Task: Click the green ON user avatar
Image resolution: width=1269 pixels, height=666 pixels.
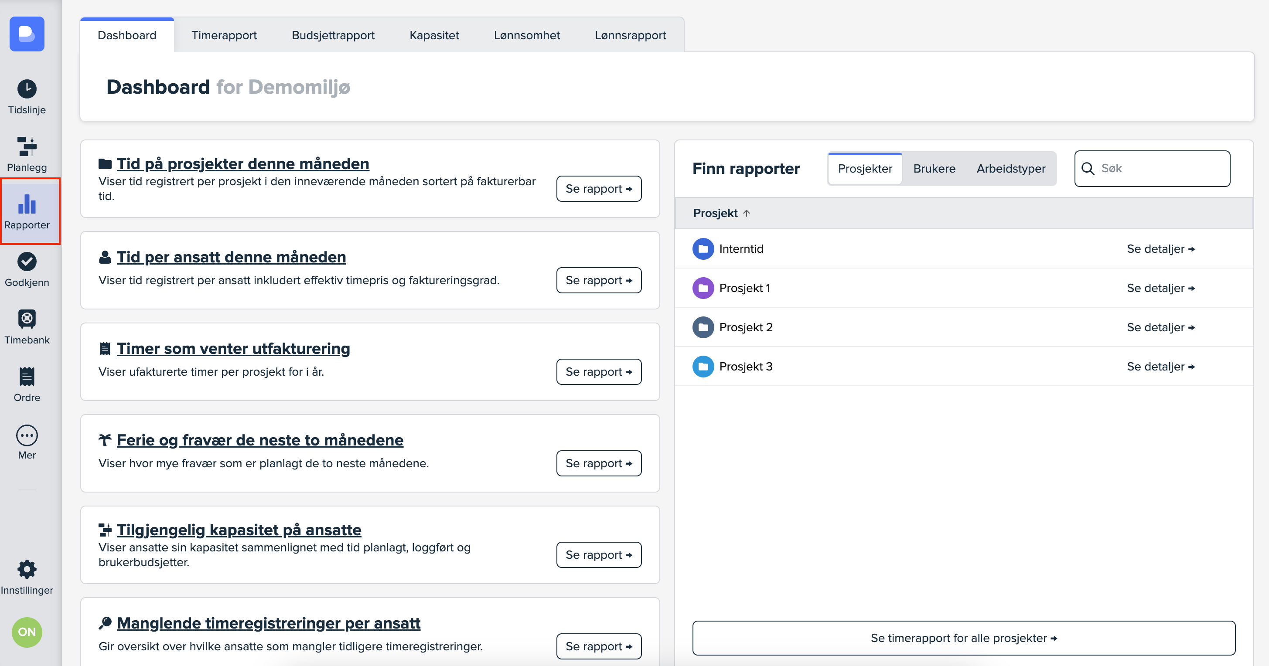Action: click(27, 632)
